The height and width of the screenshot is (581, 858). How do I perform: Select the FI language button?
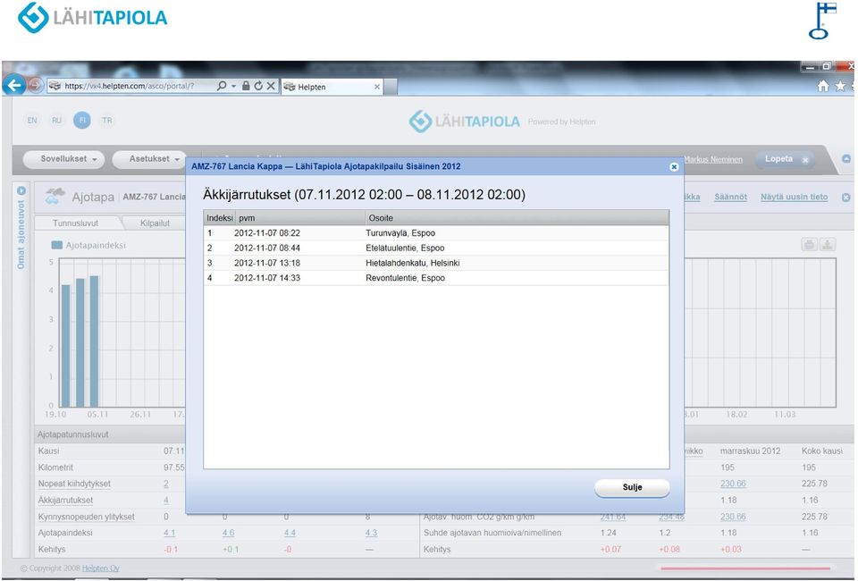coord(82,121)
